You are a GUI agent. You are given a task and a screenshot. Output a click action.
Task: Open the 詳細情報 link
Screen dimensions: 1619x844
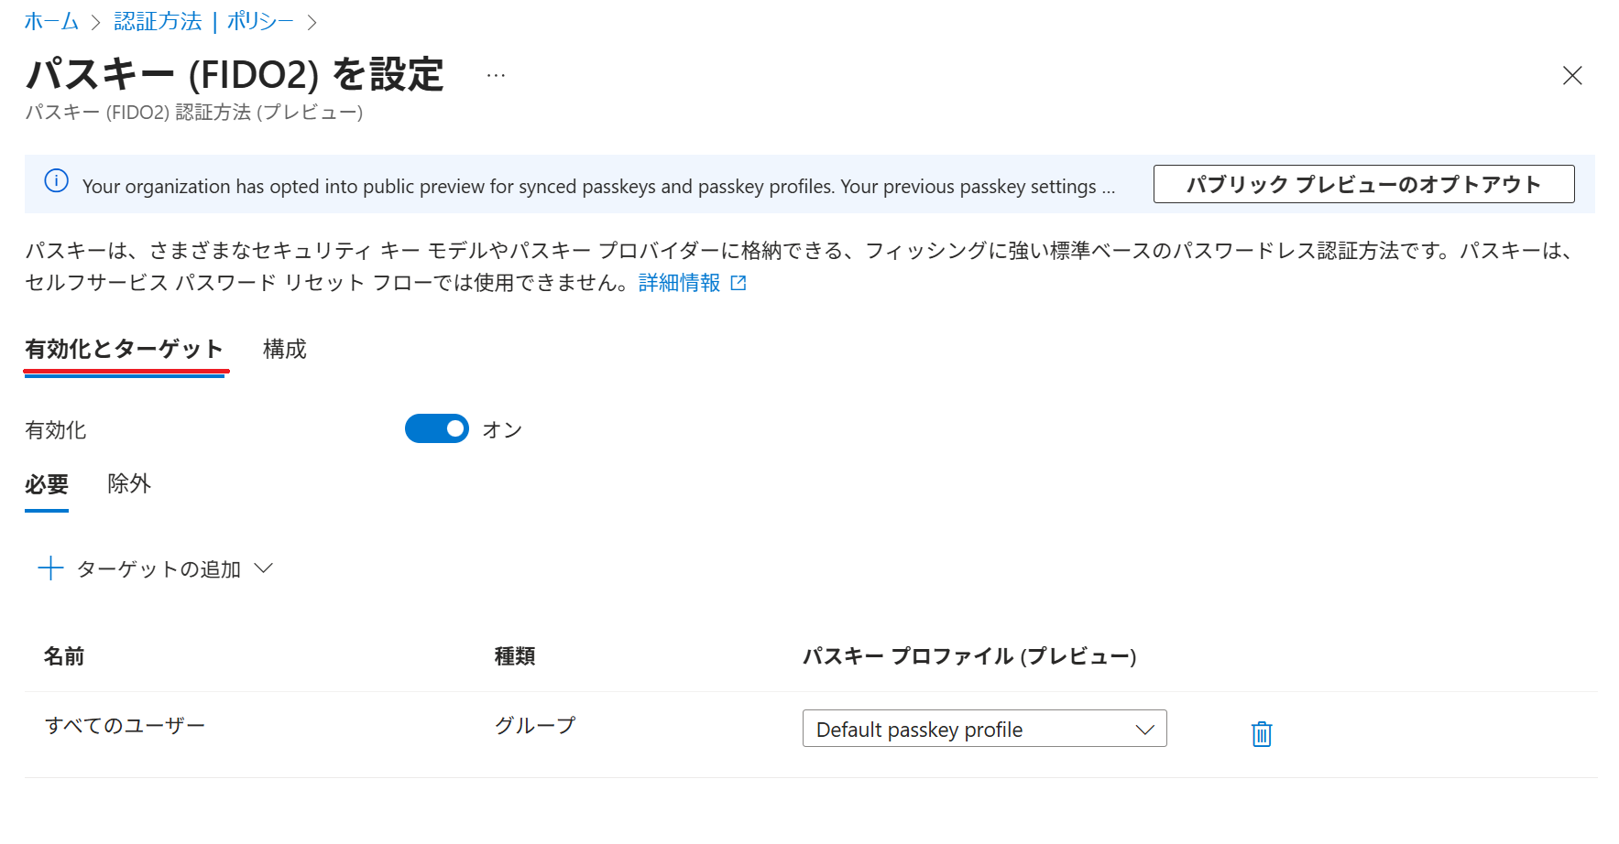[679, 283]
